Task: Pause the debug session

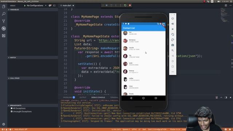Action: (x=107, y=5)
